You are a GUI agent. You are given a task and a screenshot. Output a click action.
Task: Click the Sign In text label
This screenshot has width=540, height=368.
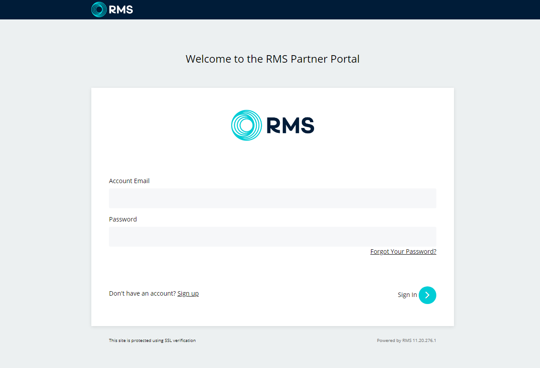(x=407, y=295)
